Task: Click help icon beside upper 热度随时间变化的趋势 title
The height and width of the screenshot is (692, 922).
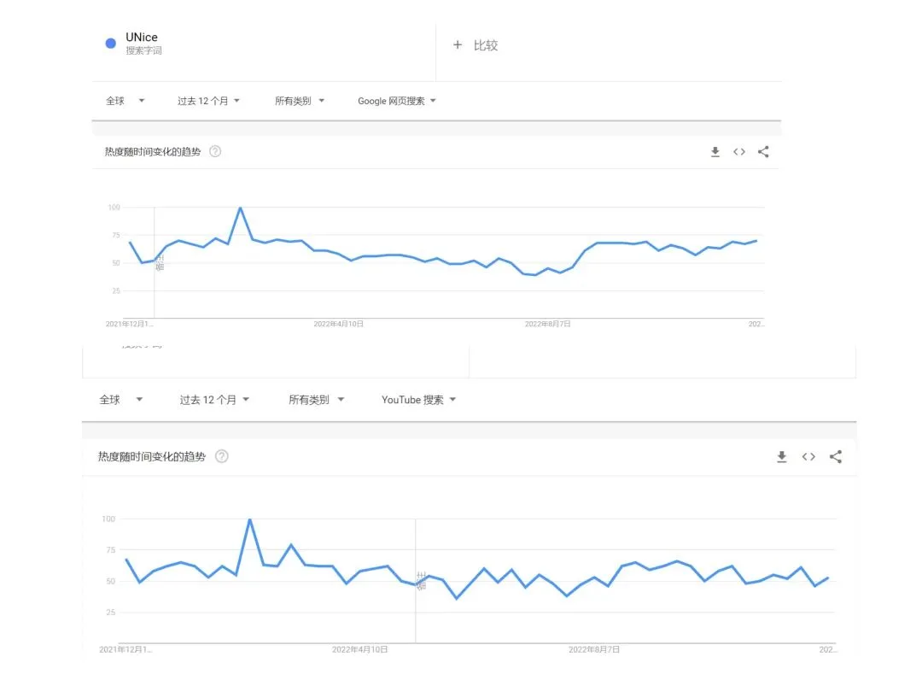Action: coord(215,152)
